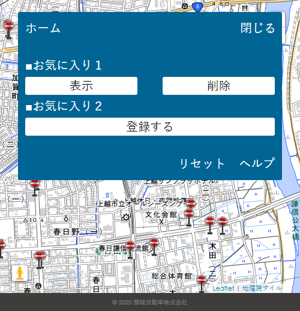Open the 地理院タイル attribution link
Screen dimensions: 300x311
[262, 288]
